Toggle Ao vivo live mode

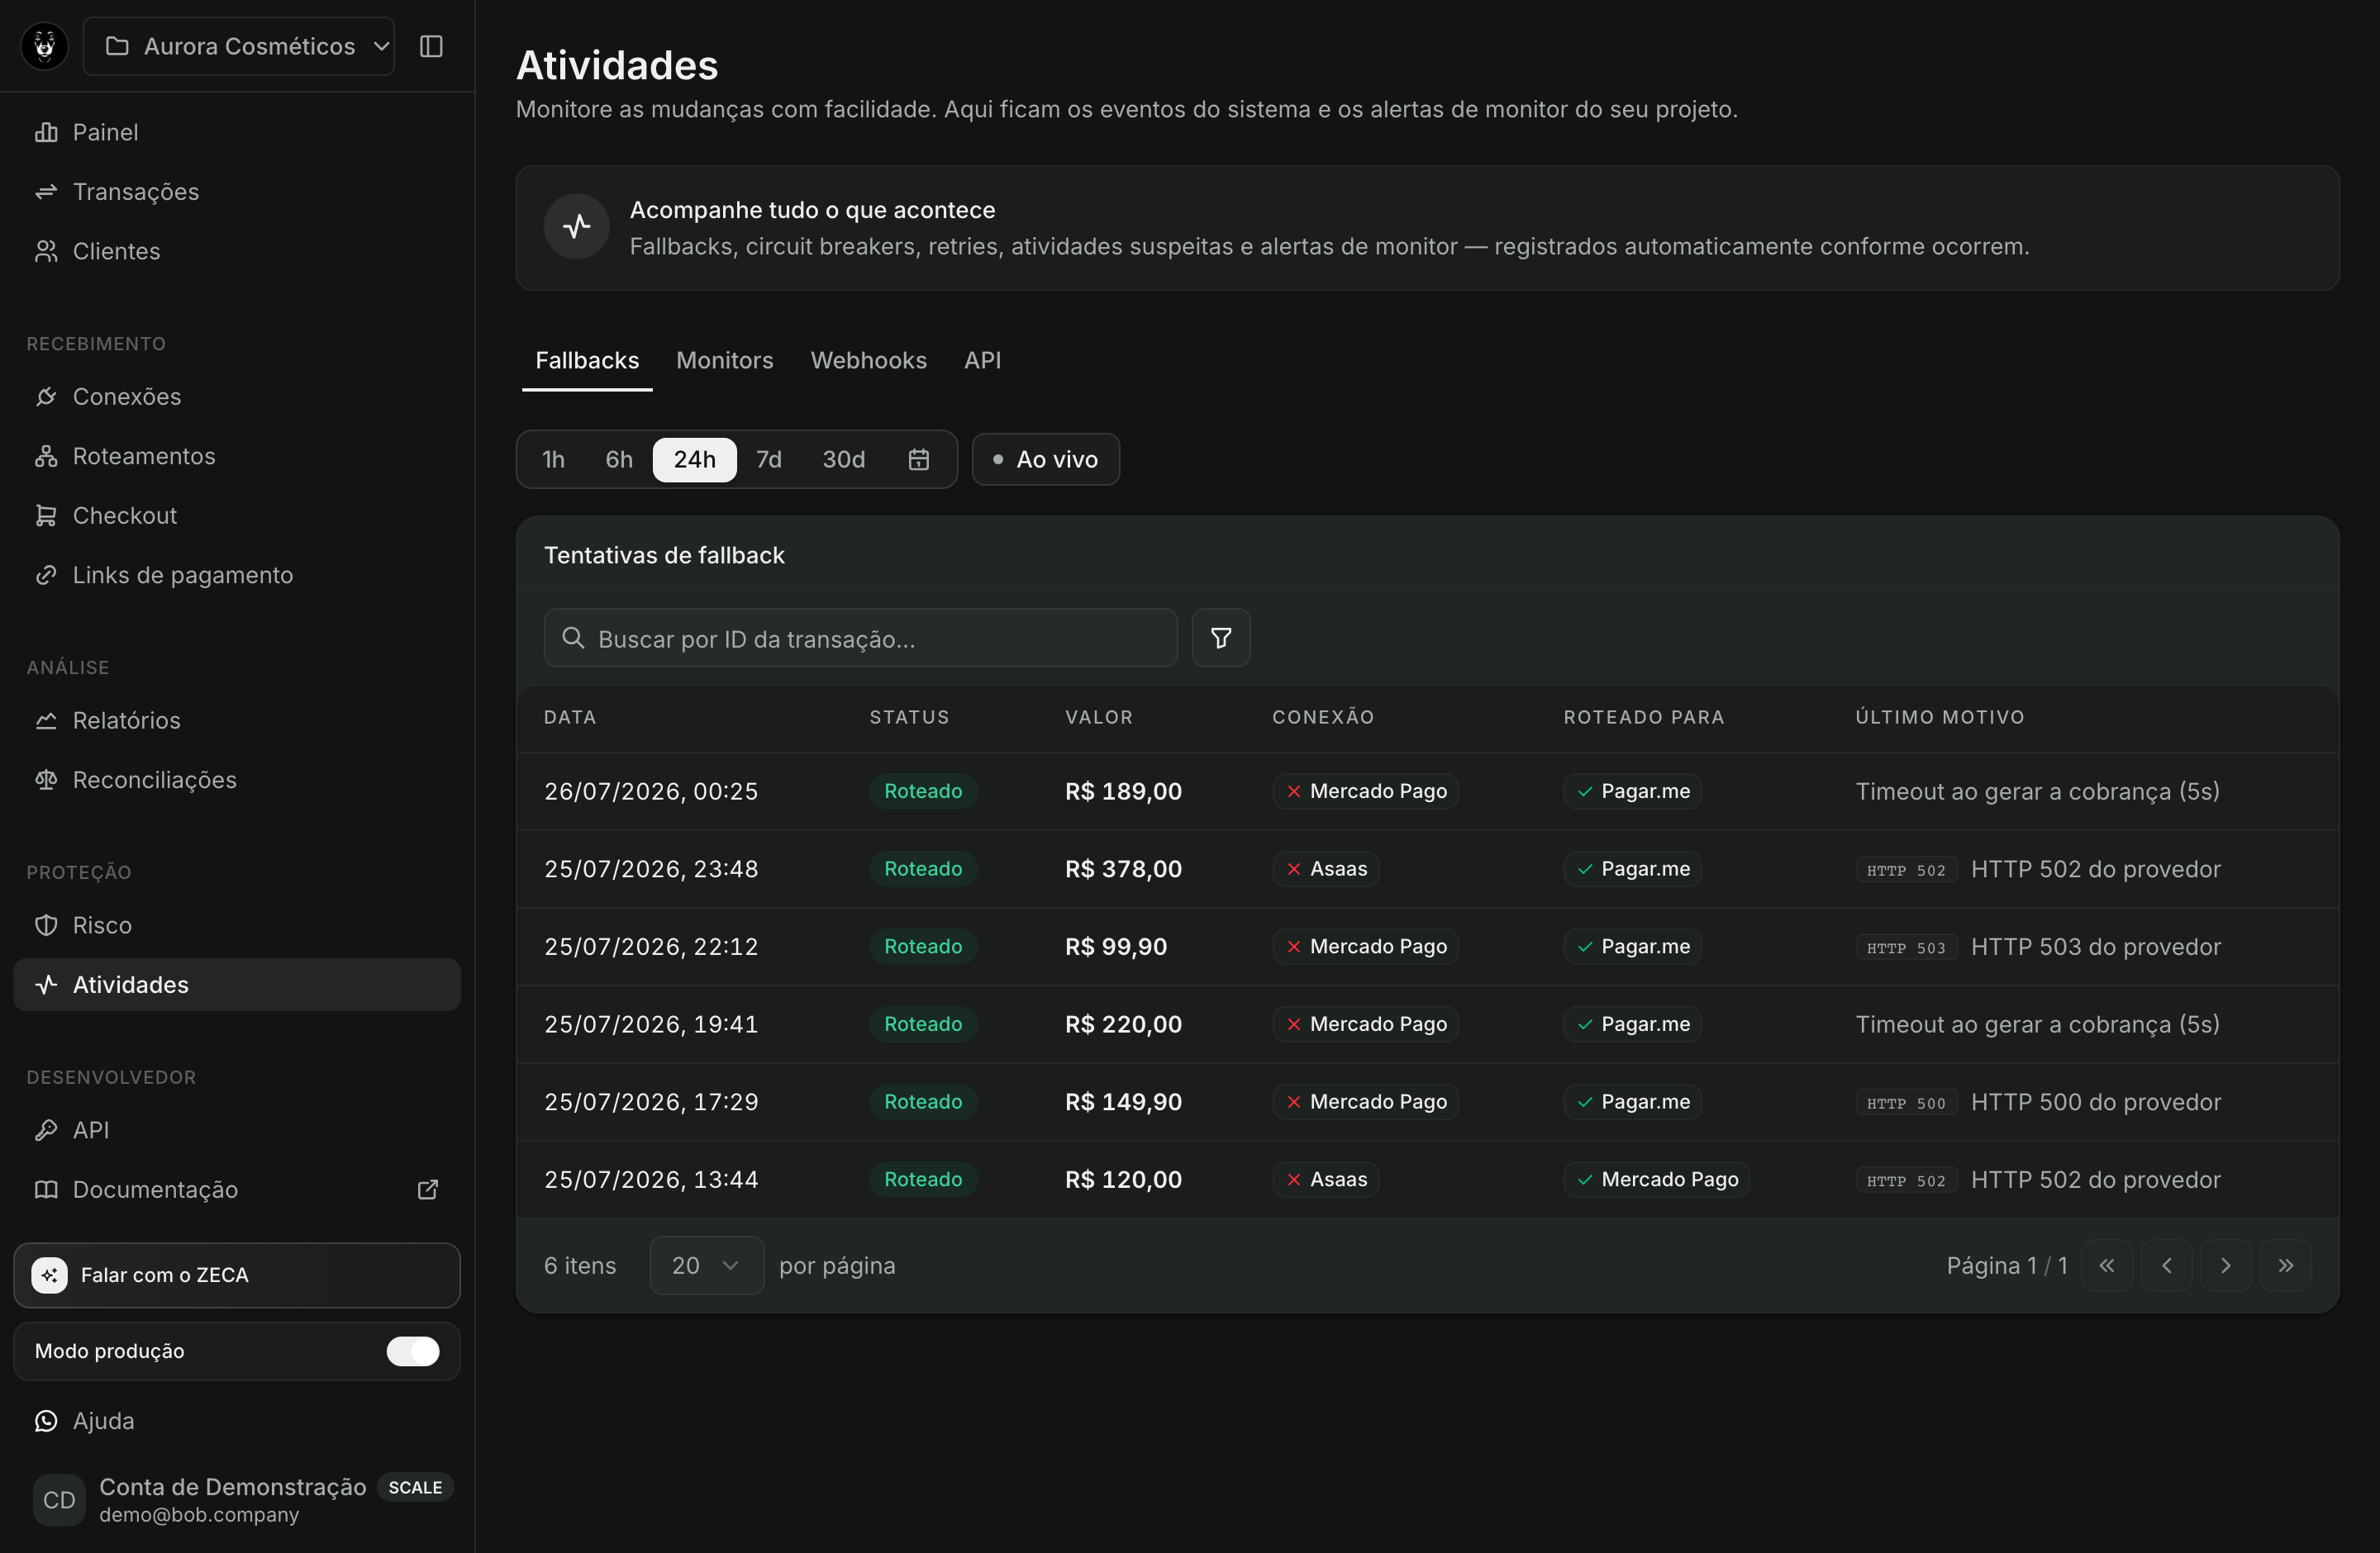point(1046,459)
